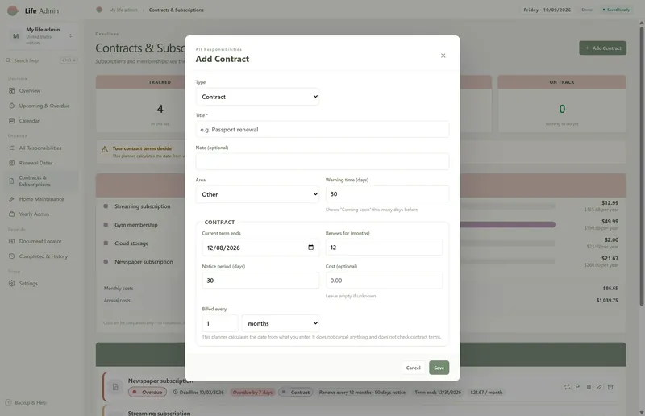Image resolution: width=645 pixels, height=416 pixels.
Task: Click the pause icon on Newspaper subscription row
Action: click(x=589, y=387)
